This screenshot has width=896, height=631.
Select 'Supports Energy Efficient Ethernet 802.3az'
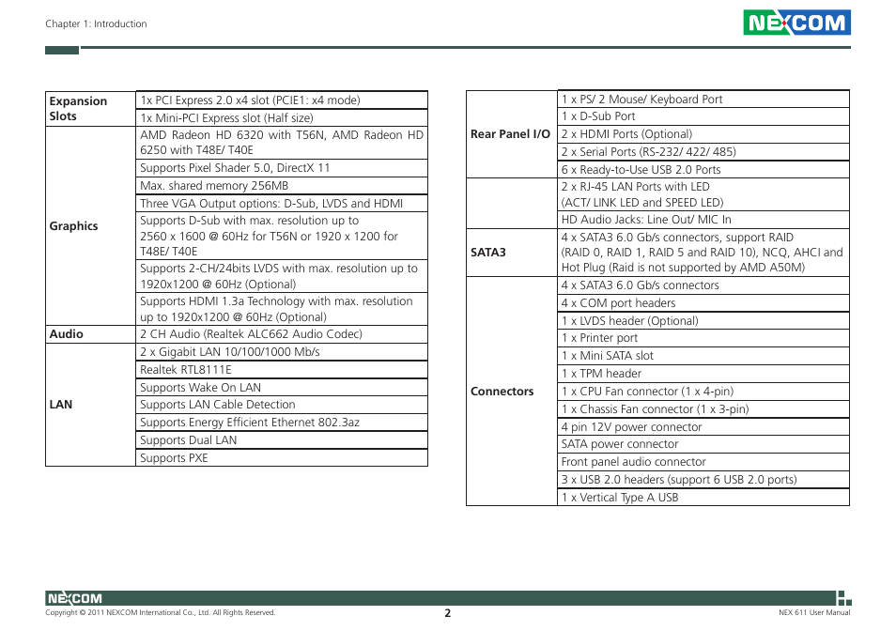click(282, 422)
